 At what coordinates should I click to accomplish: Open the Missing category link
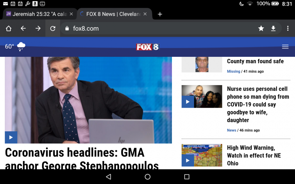(x=233, y=71)
